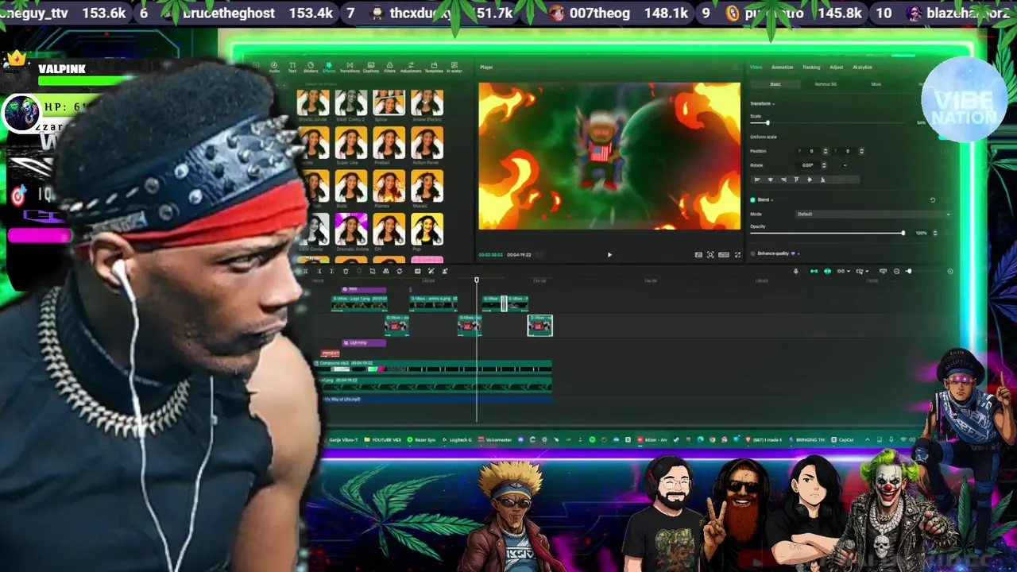The image size is (1017, 572).
Task: Click the Player focus-zoom scan icon
Action: (x=710, y=254)
